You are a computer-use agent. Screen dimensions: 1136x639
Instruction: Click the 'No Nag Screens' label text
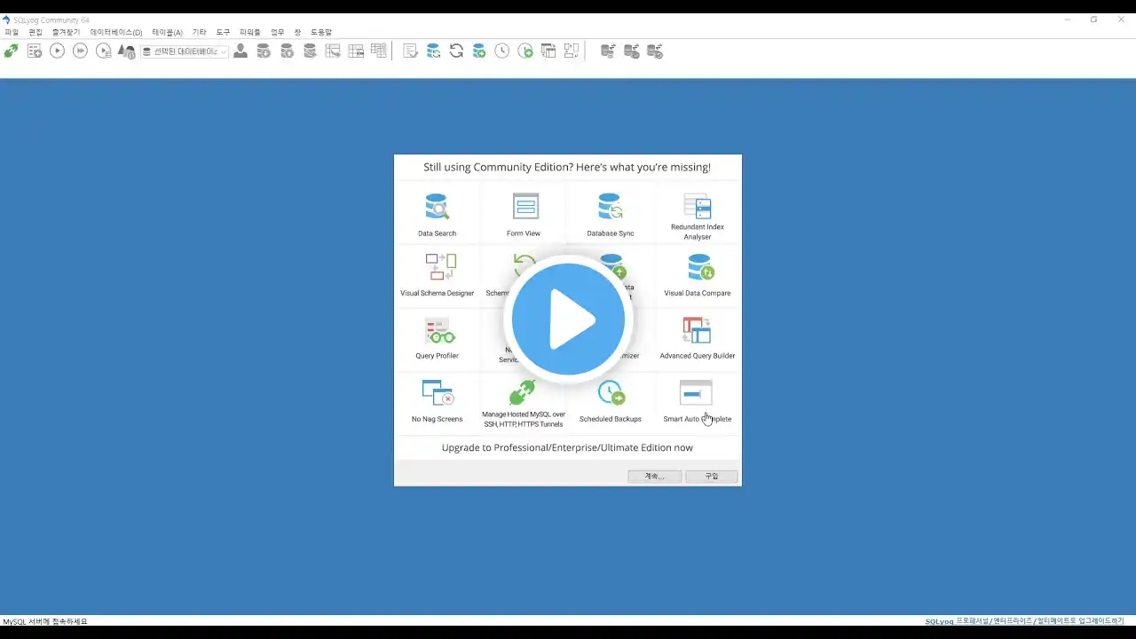438,419
